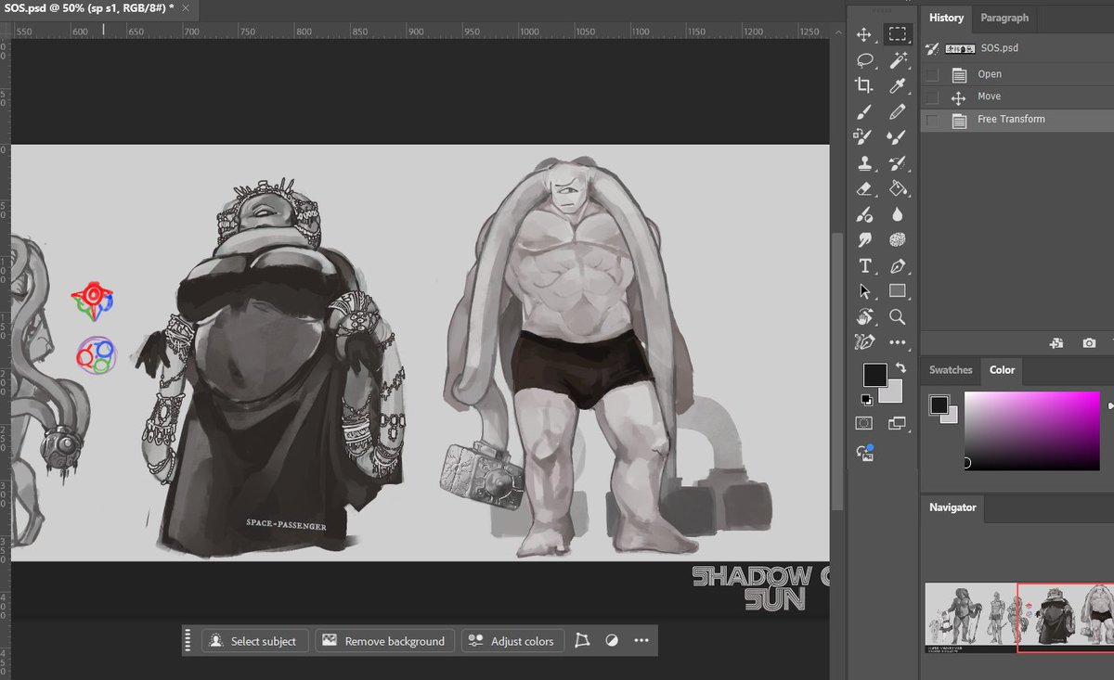Select the Sponge tool
1114x680 pixels.
click(x=897, y=240)
